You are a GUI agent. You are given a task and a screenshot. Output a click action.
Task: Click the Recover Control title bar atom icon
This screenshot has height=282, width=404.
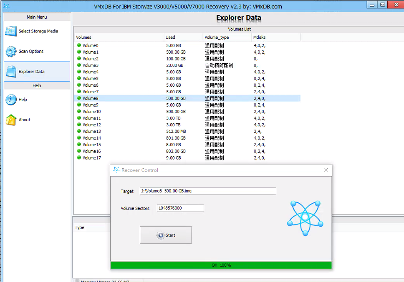(x=116, y=170)
